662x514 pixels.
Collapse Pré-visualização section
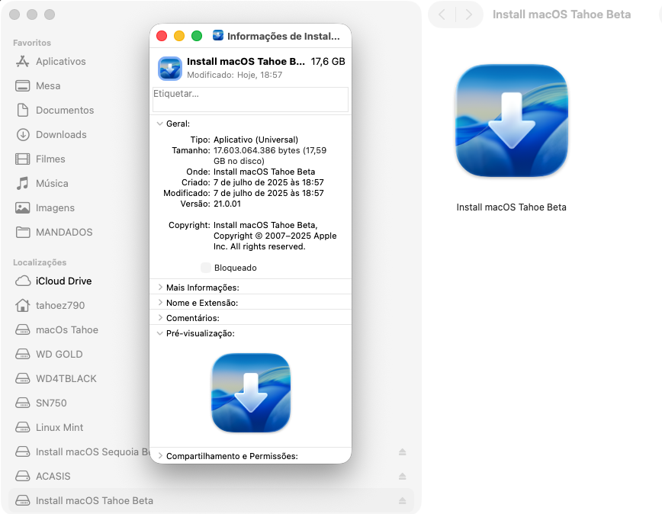[159, 333]
